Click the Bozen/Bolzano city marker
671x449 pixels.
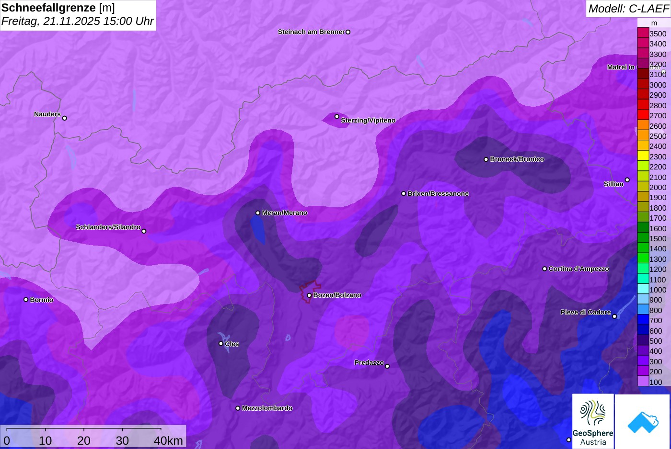pyautogui.click(x=309, y=295)
